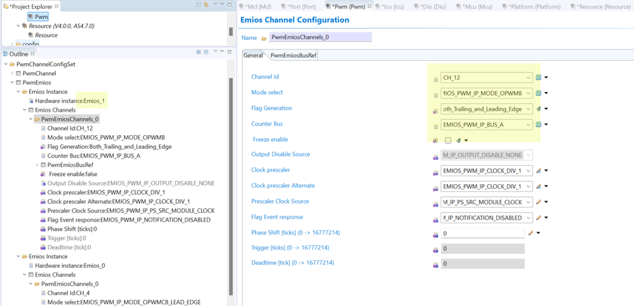Click the Project Explorer view icon
Image resolution: width=634 pixels, height=306 pixels.
coord(5,6)
